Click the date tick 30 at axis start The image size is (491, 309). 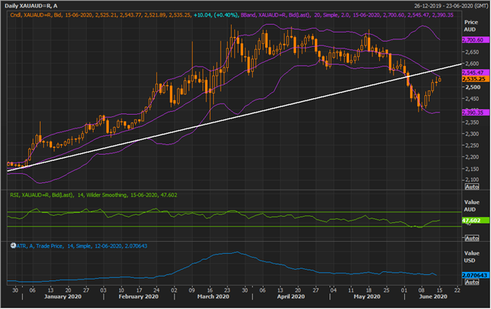pyautogui.click(x=15, y=290)
